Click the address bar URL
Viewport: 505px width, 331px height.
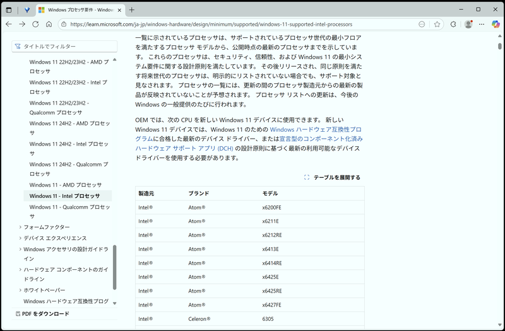pyautogui.click(x=211, y=24)
